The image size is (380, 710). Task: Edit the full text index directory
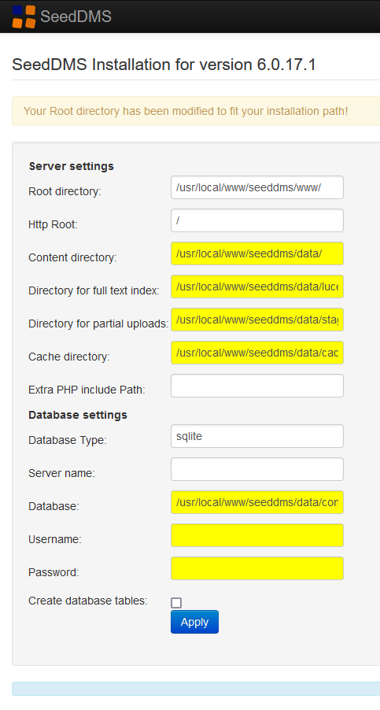point(257,287)
